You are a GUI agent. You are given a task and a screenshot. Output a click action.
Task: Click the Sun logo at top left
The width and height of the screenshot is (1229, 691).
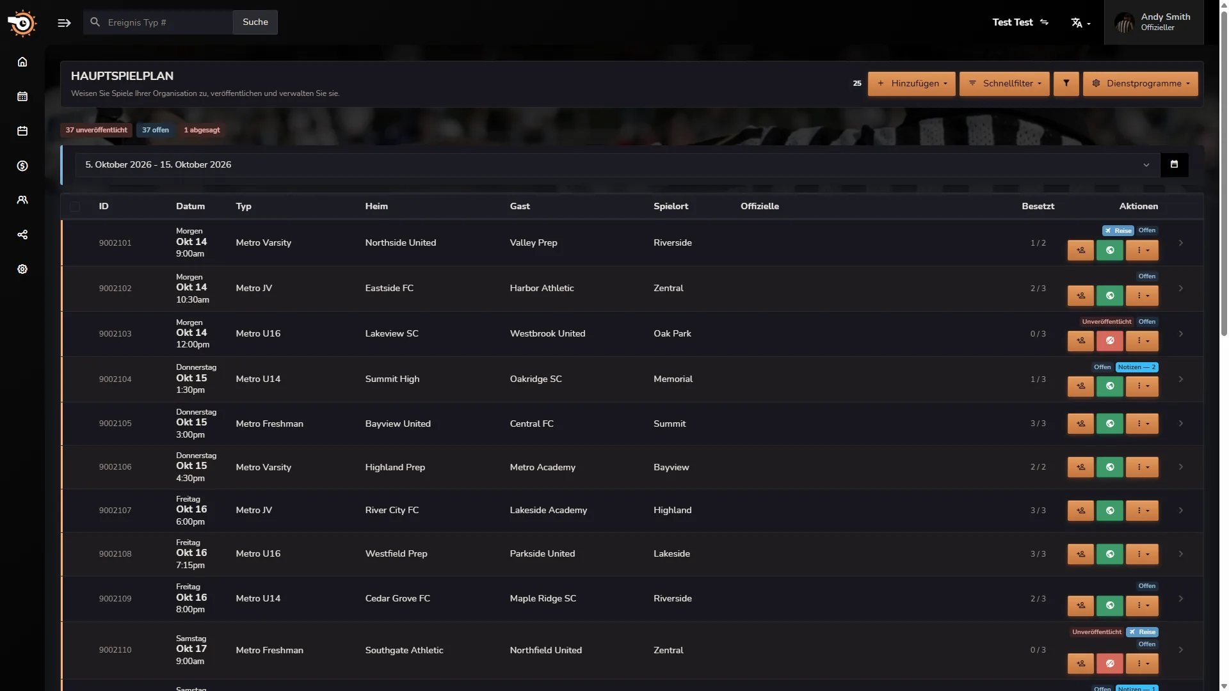coord(22,24)
